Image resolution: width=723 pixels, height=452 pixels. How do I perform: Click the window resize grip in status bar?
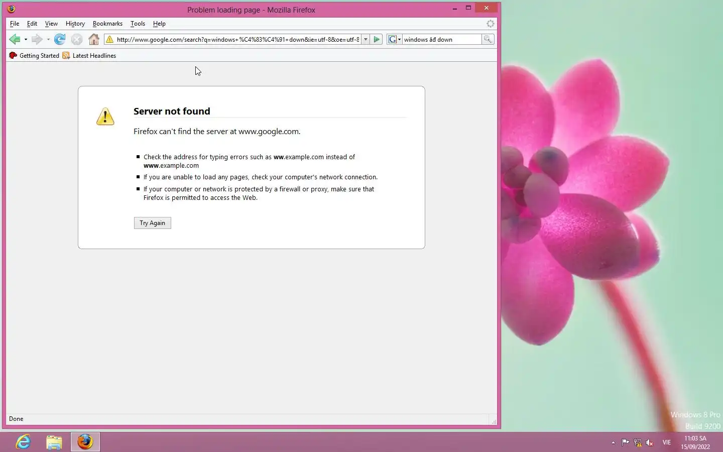494,421
